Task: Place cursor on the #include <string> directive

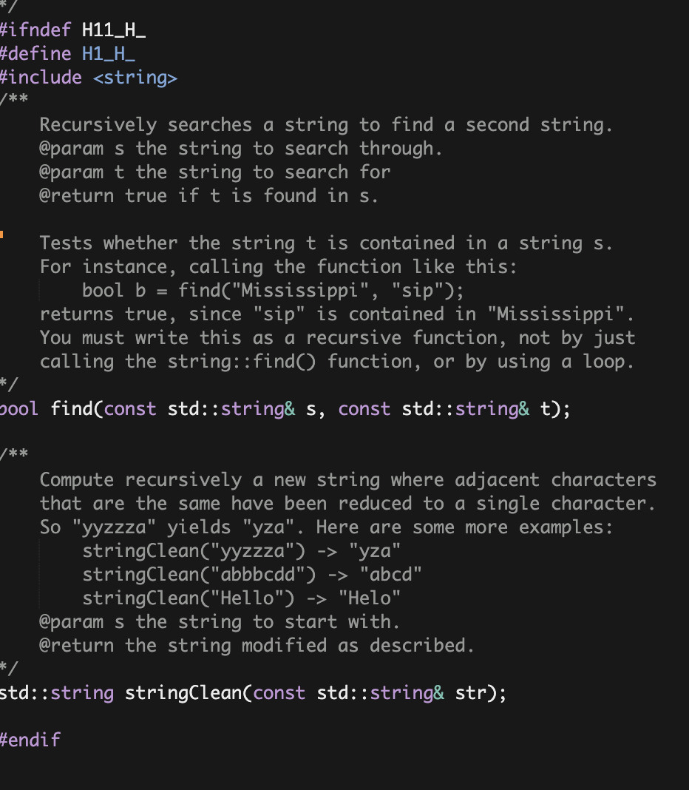Action: coord(89,77)
